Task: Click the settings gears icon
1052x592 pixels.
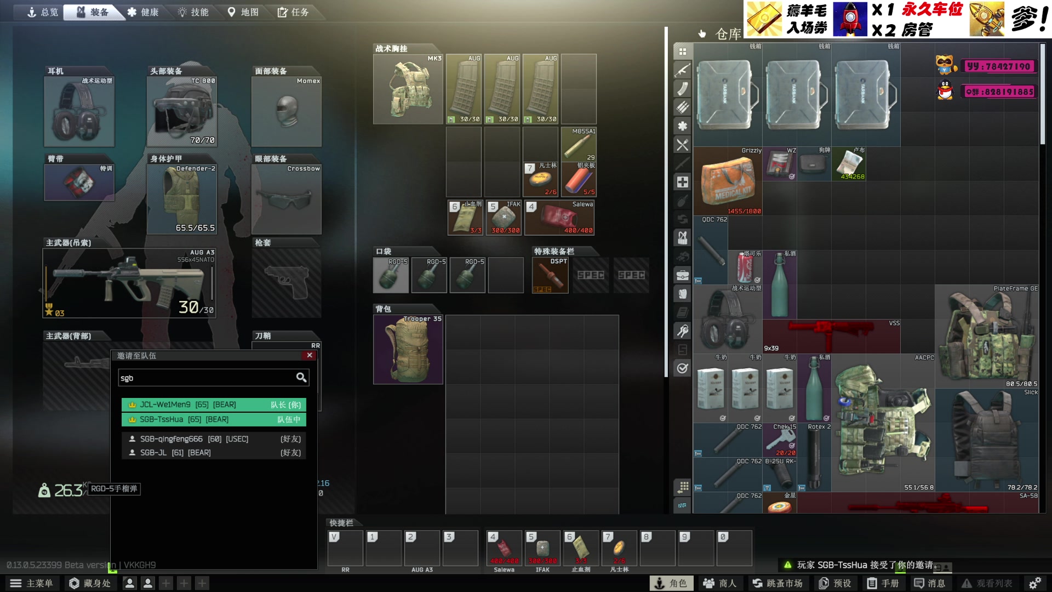Action: click(1034, 583)
